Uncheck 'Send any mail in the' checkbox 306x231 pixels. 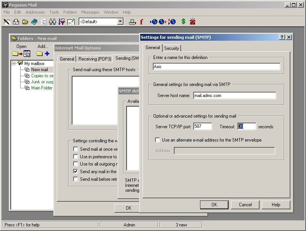pyautogui.click(x=76, y=172)
